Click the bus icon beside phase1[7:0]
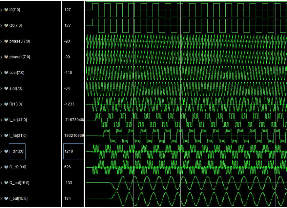This screenshot has width=287, height=208. [6, 57]
